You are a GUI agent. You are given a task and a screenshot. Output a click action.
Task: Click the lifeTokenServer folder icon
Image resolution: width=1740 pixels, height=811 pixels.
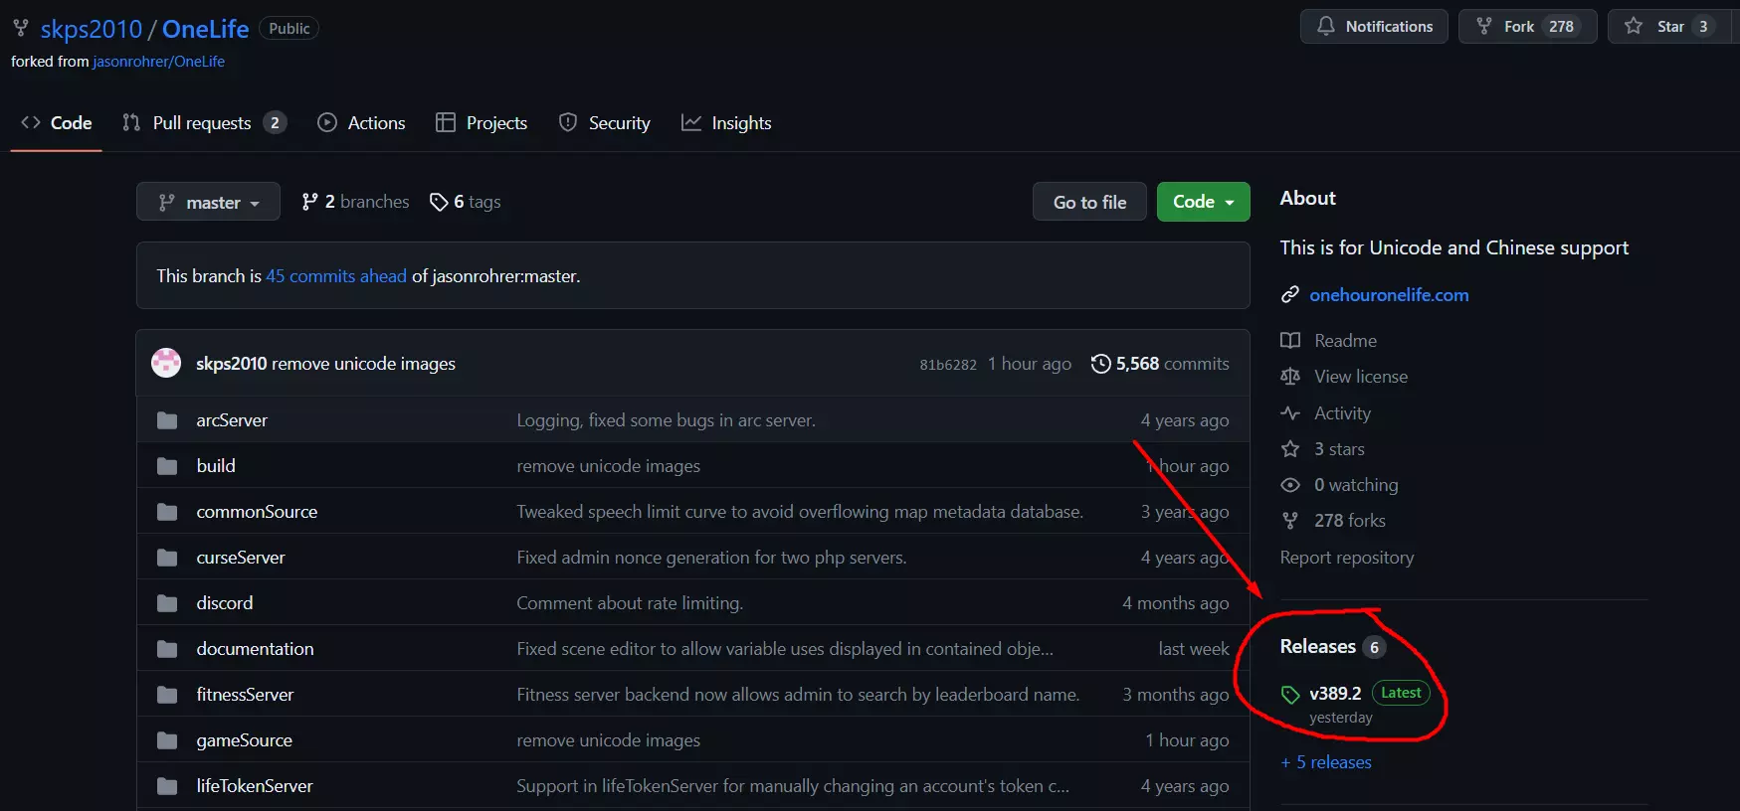click(167, 786)
